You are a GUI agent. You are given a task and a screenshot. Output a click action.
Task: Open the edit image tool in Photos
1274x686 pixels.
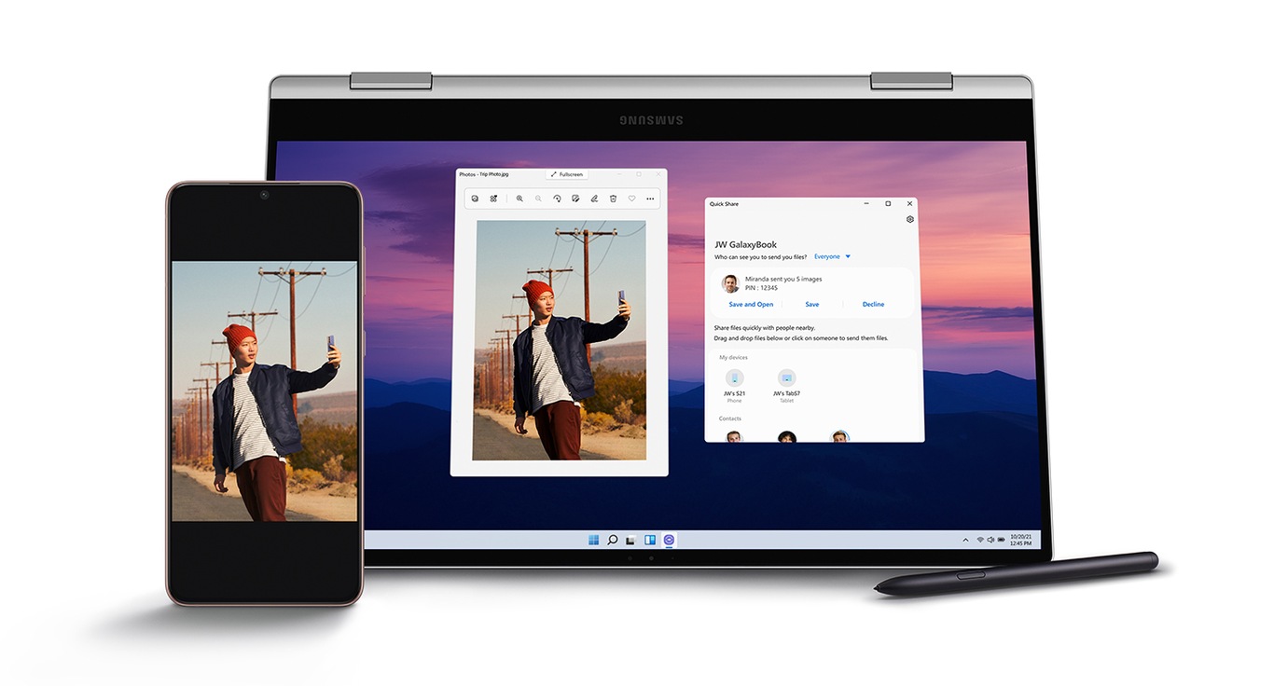coord(575,199)
